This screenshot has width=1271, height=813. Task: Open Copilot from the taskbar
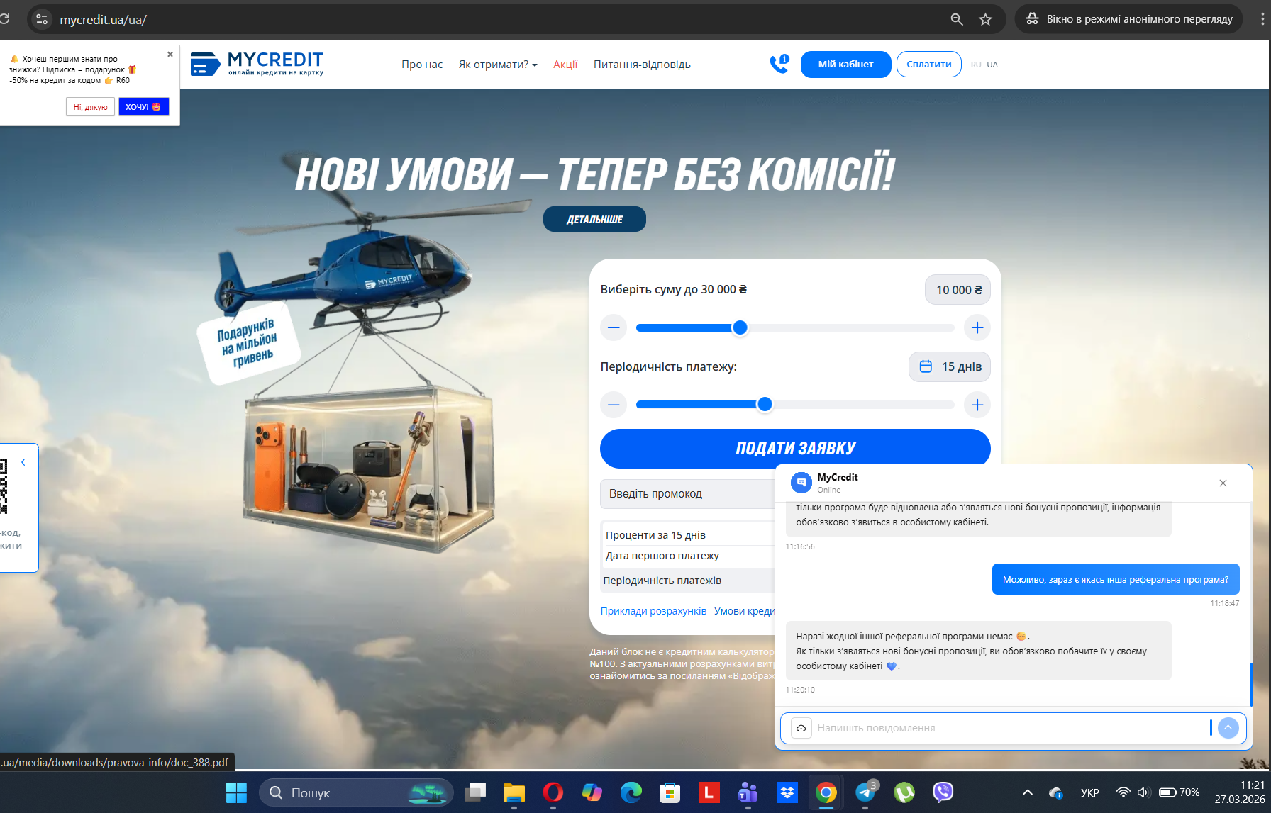[592, 792]
